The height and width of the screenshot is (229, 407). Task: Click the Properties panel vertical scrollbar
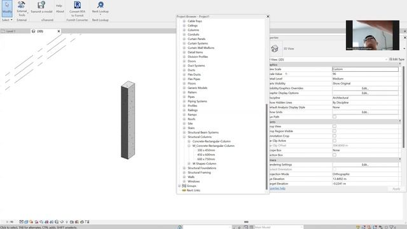pyautogui.click(x=403, y=107)
